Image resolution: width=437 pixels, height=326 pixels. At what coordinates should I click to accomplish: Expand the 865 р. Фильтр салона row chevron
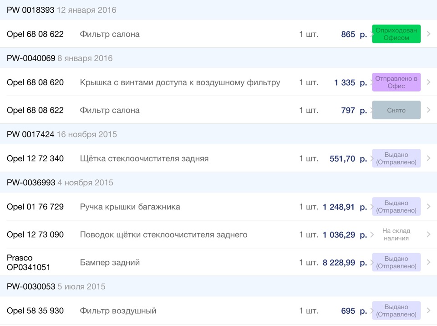(x=428, y=34)
